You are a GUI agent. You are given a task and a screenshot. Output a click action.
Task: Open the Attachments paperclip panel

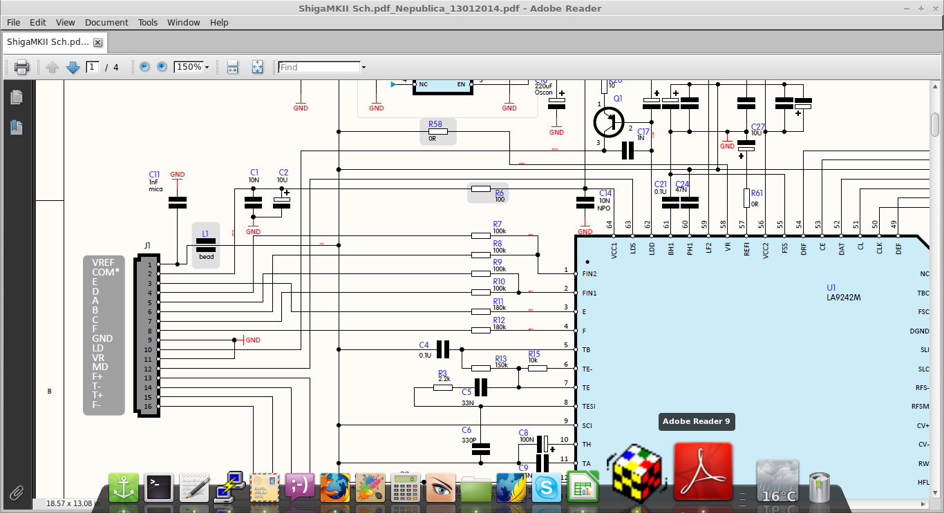point(17,492)
